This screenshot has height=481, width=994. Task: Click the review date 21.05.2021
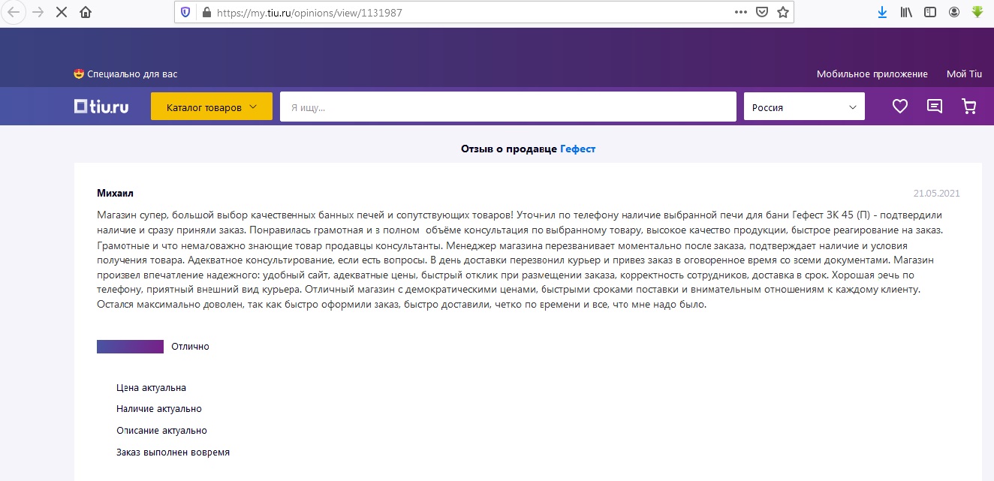point(936,194)
